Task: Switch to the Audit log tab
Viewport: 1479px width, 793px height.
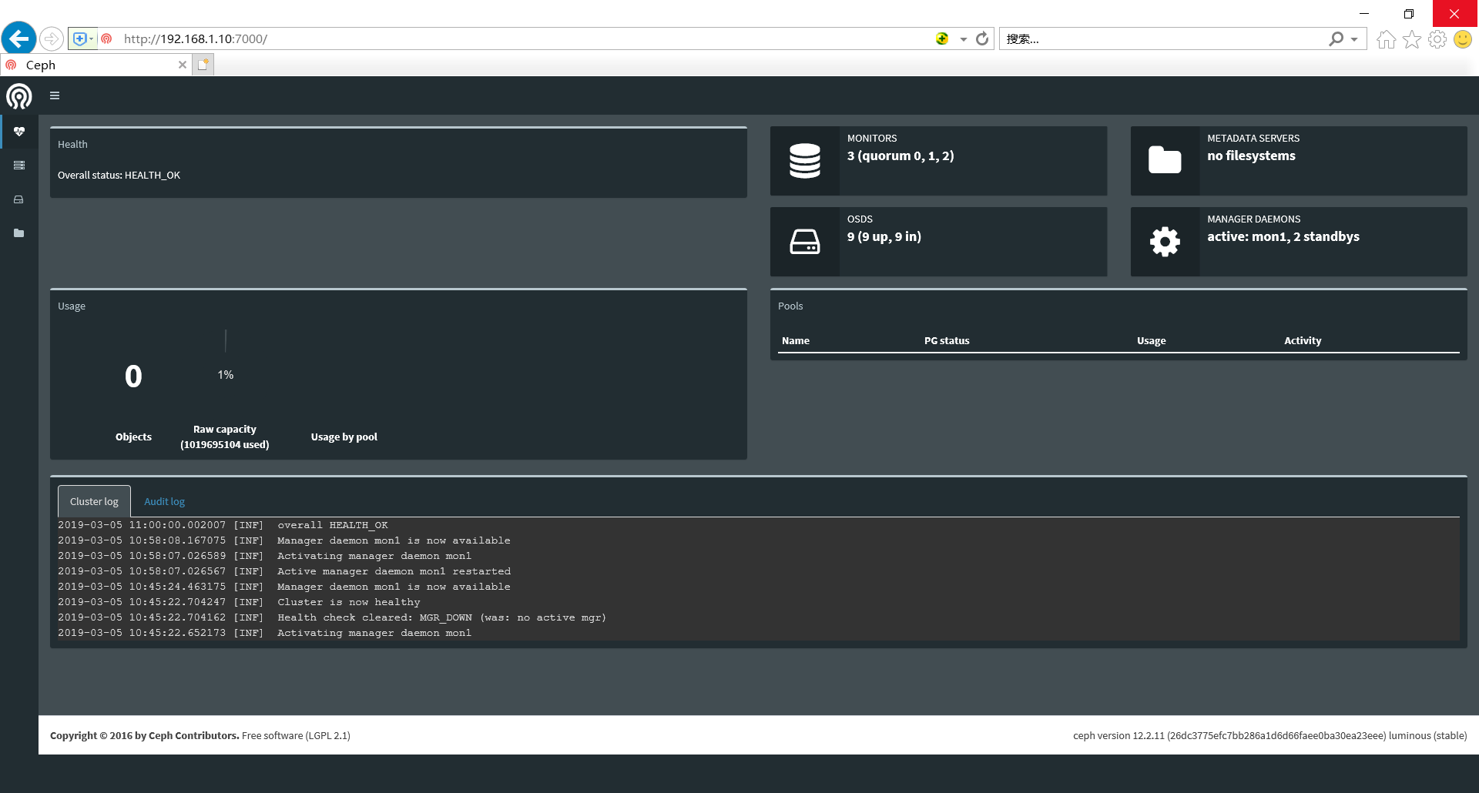Action: coord(164,501)
